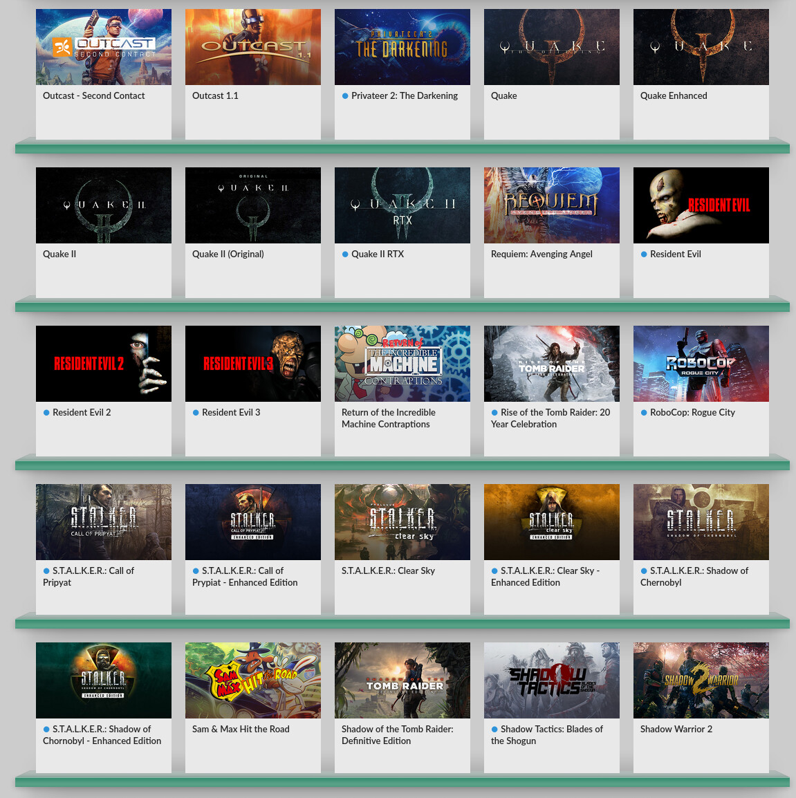Click blue dot beside S.T.A.L.K.E.R.: Call of Pripyat
This screenshot has height=798, width=796.
(46, 571)
